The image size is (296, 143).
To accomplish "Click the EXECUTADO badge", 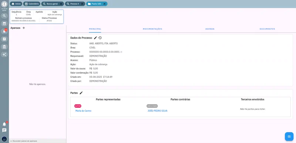I will tap(152, 106).
